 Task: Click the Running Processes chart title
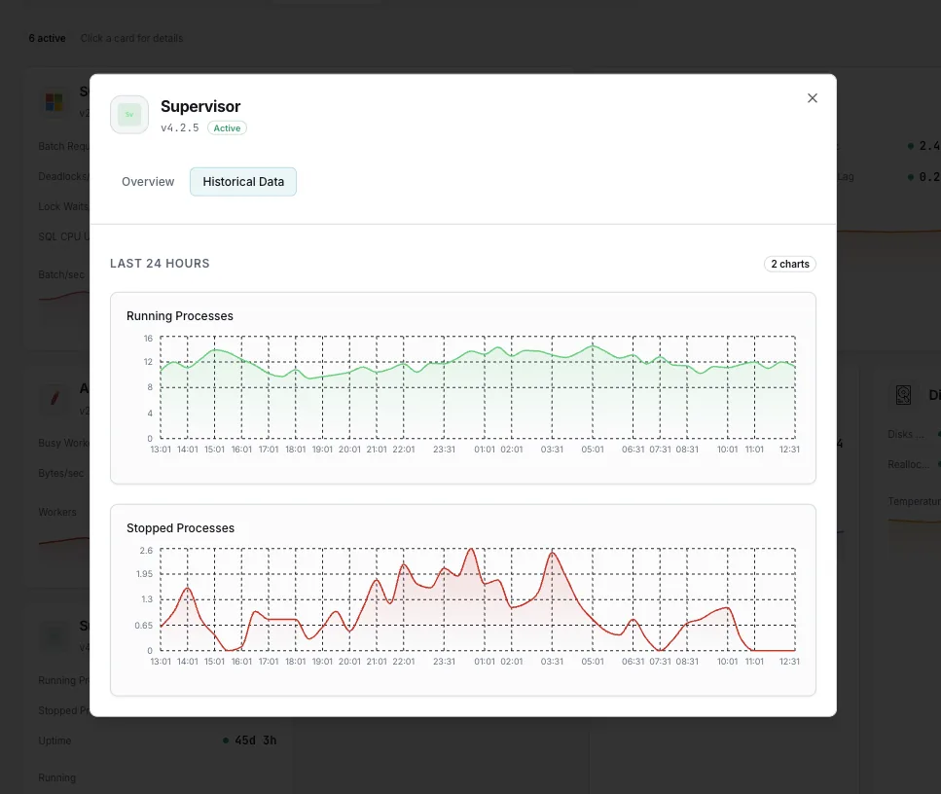tap(179, 316)
